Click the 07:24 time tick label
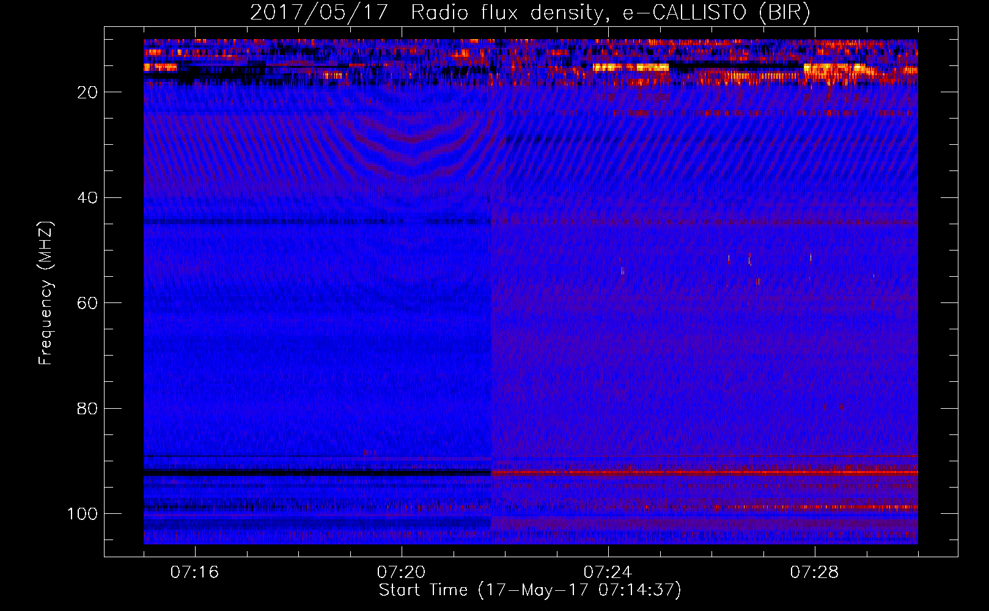The image size is (989, 611). click(x=608, y=573)
